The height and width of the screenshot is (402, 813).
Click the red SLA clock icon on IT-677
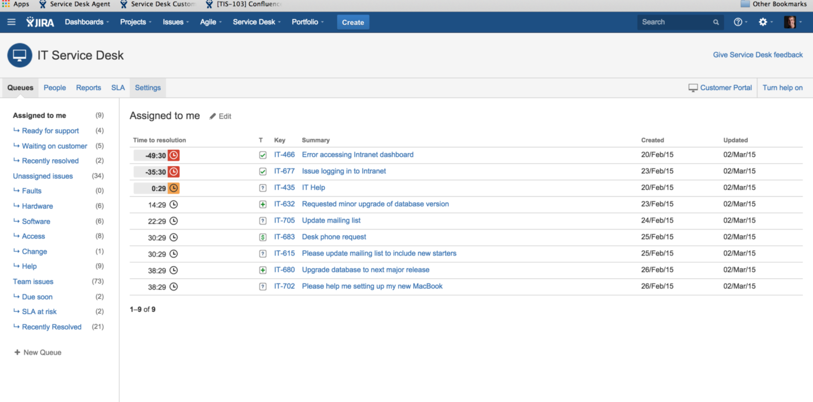click(x=174, y=171)
